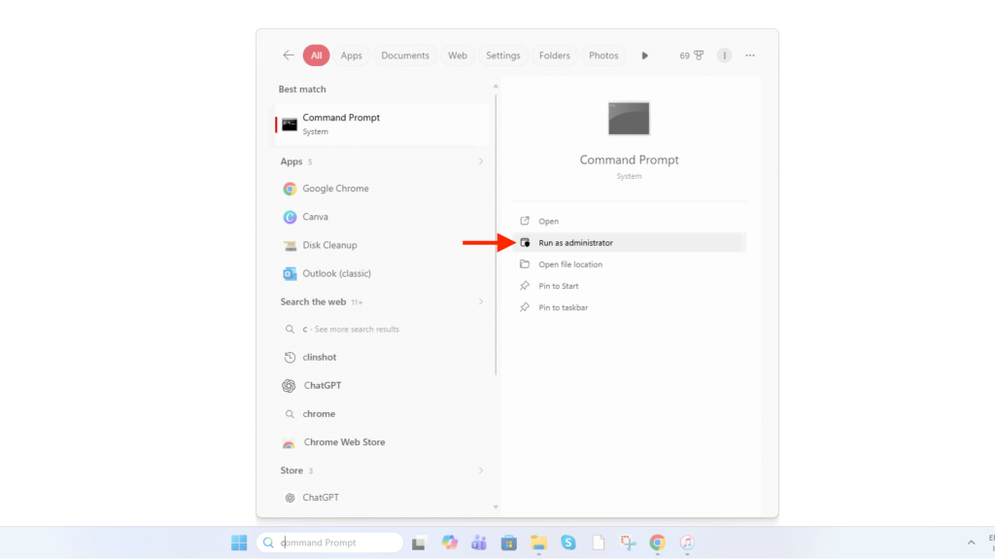
Task: Switch to the Settings filter tab
Action: tap(502, 55)
